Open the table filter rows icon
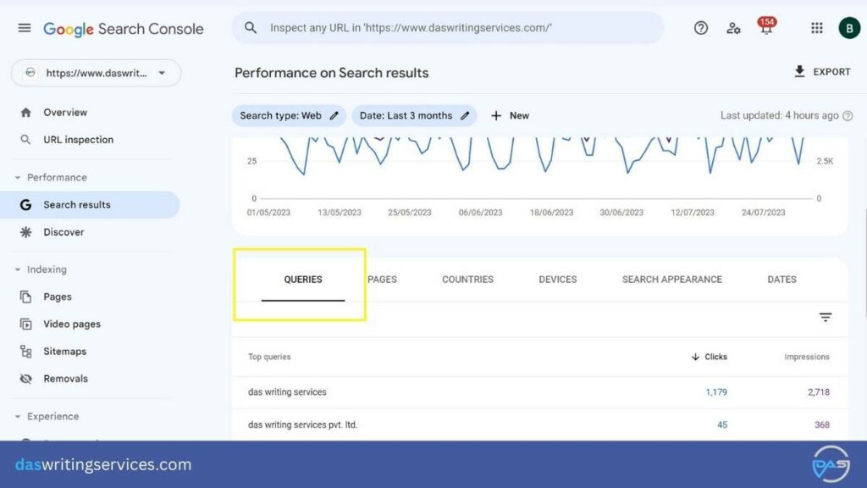This screenshot has height=488, width=867. 826,317
